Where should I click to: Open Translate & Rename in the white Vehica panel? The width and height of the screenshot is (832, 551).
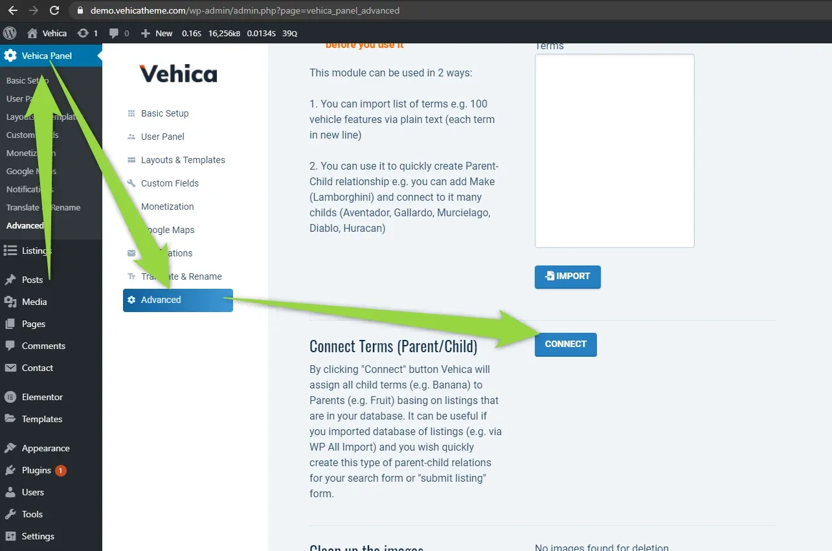pyautogui.click(x=181, y=276)
